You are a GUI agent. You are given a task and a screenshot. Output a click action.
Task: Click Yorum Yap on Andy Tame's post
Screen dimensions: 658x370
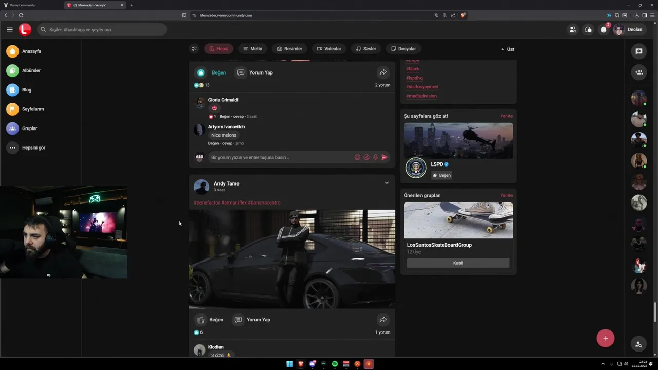(x=252, y=320)
